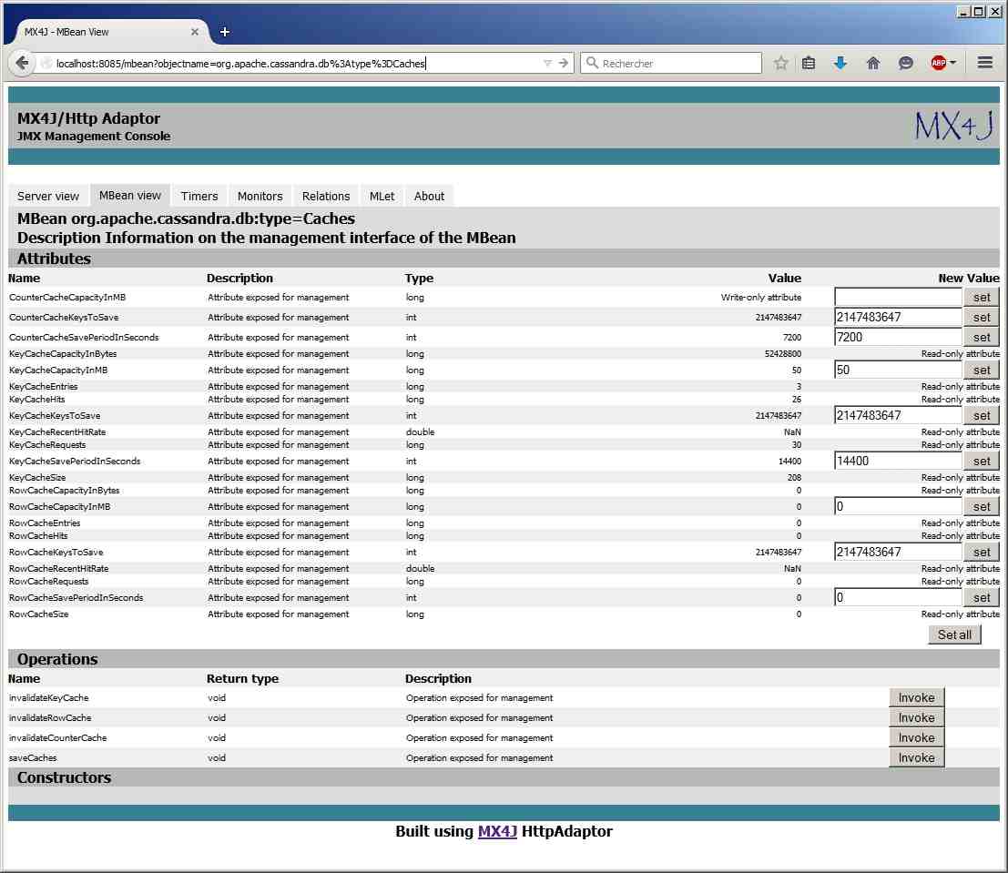Invoke the saveCaches operation
The image size is (1008, 873).
[x=916, y=757]
